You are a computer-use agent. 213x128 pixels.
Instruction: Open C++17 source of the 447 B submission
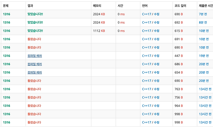147,56
